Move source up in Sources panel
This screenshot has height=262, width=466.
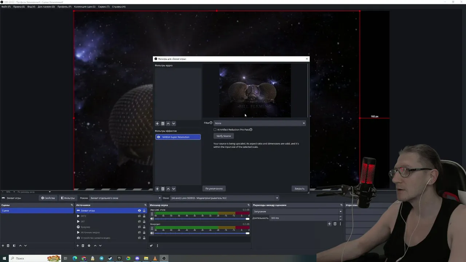coord(95,246)
